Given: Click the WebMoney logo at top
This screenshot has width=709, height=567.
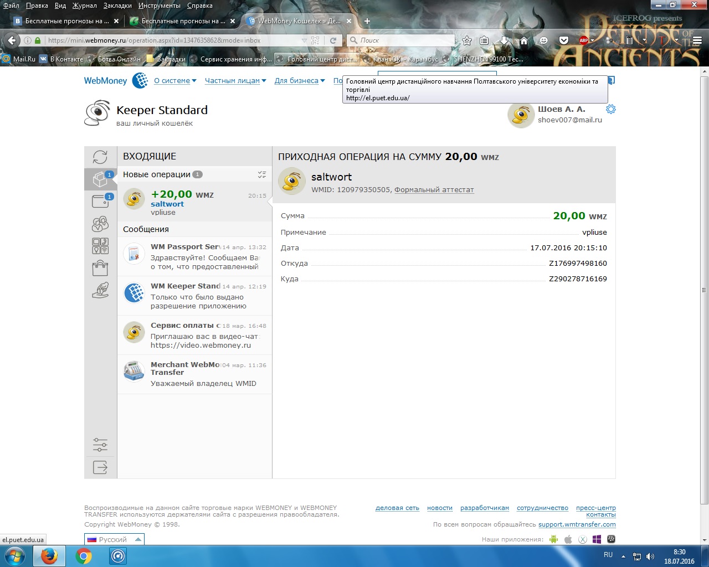Looking at the screenshot, I should pyautogui.click(x=116, y=81).
